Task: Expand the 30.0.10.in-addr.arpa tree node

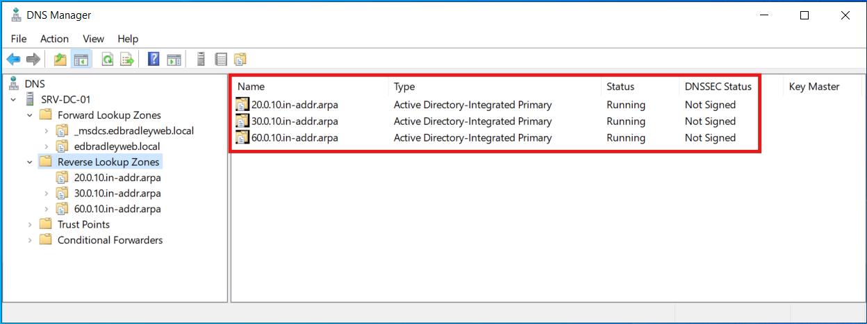Action: pos(46,193)
